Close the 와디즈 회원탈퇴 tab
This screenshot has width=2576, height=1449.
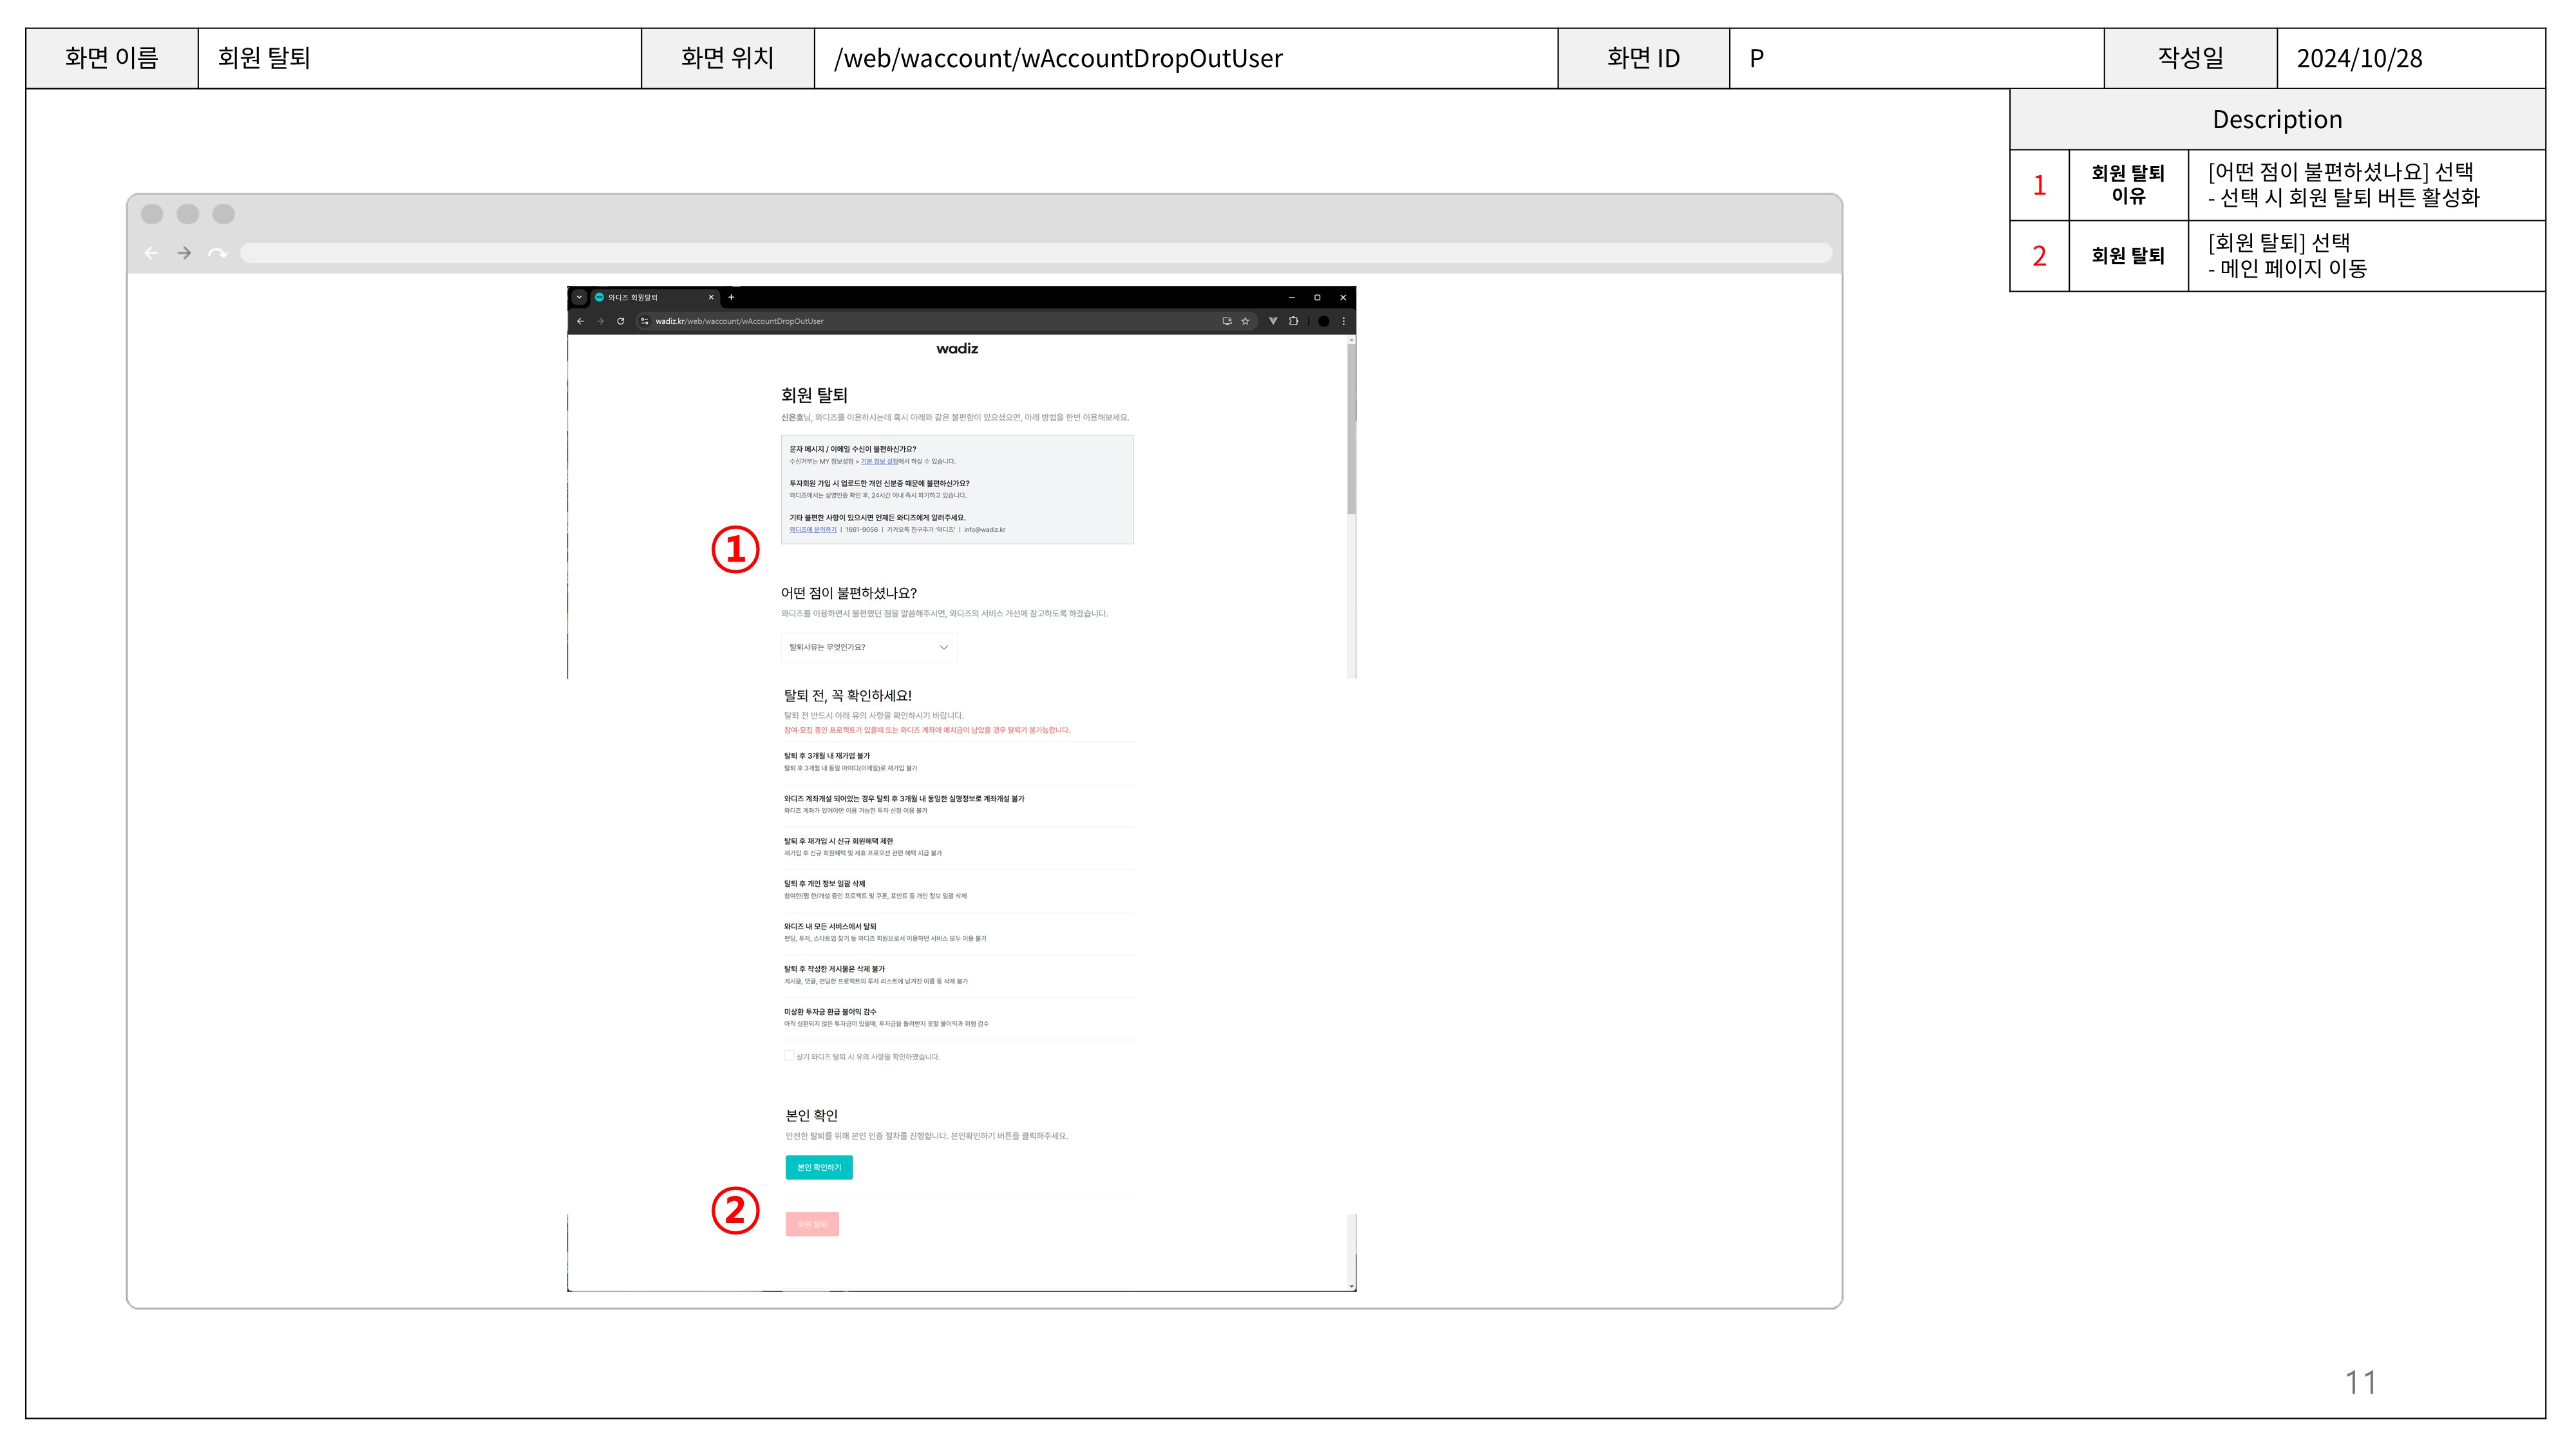point(711,297)
